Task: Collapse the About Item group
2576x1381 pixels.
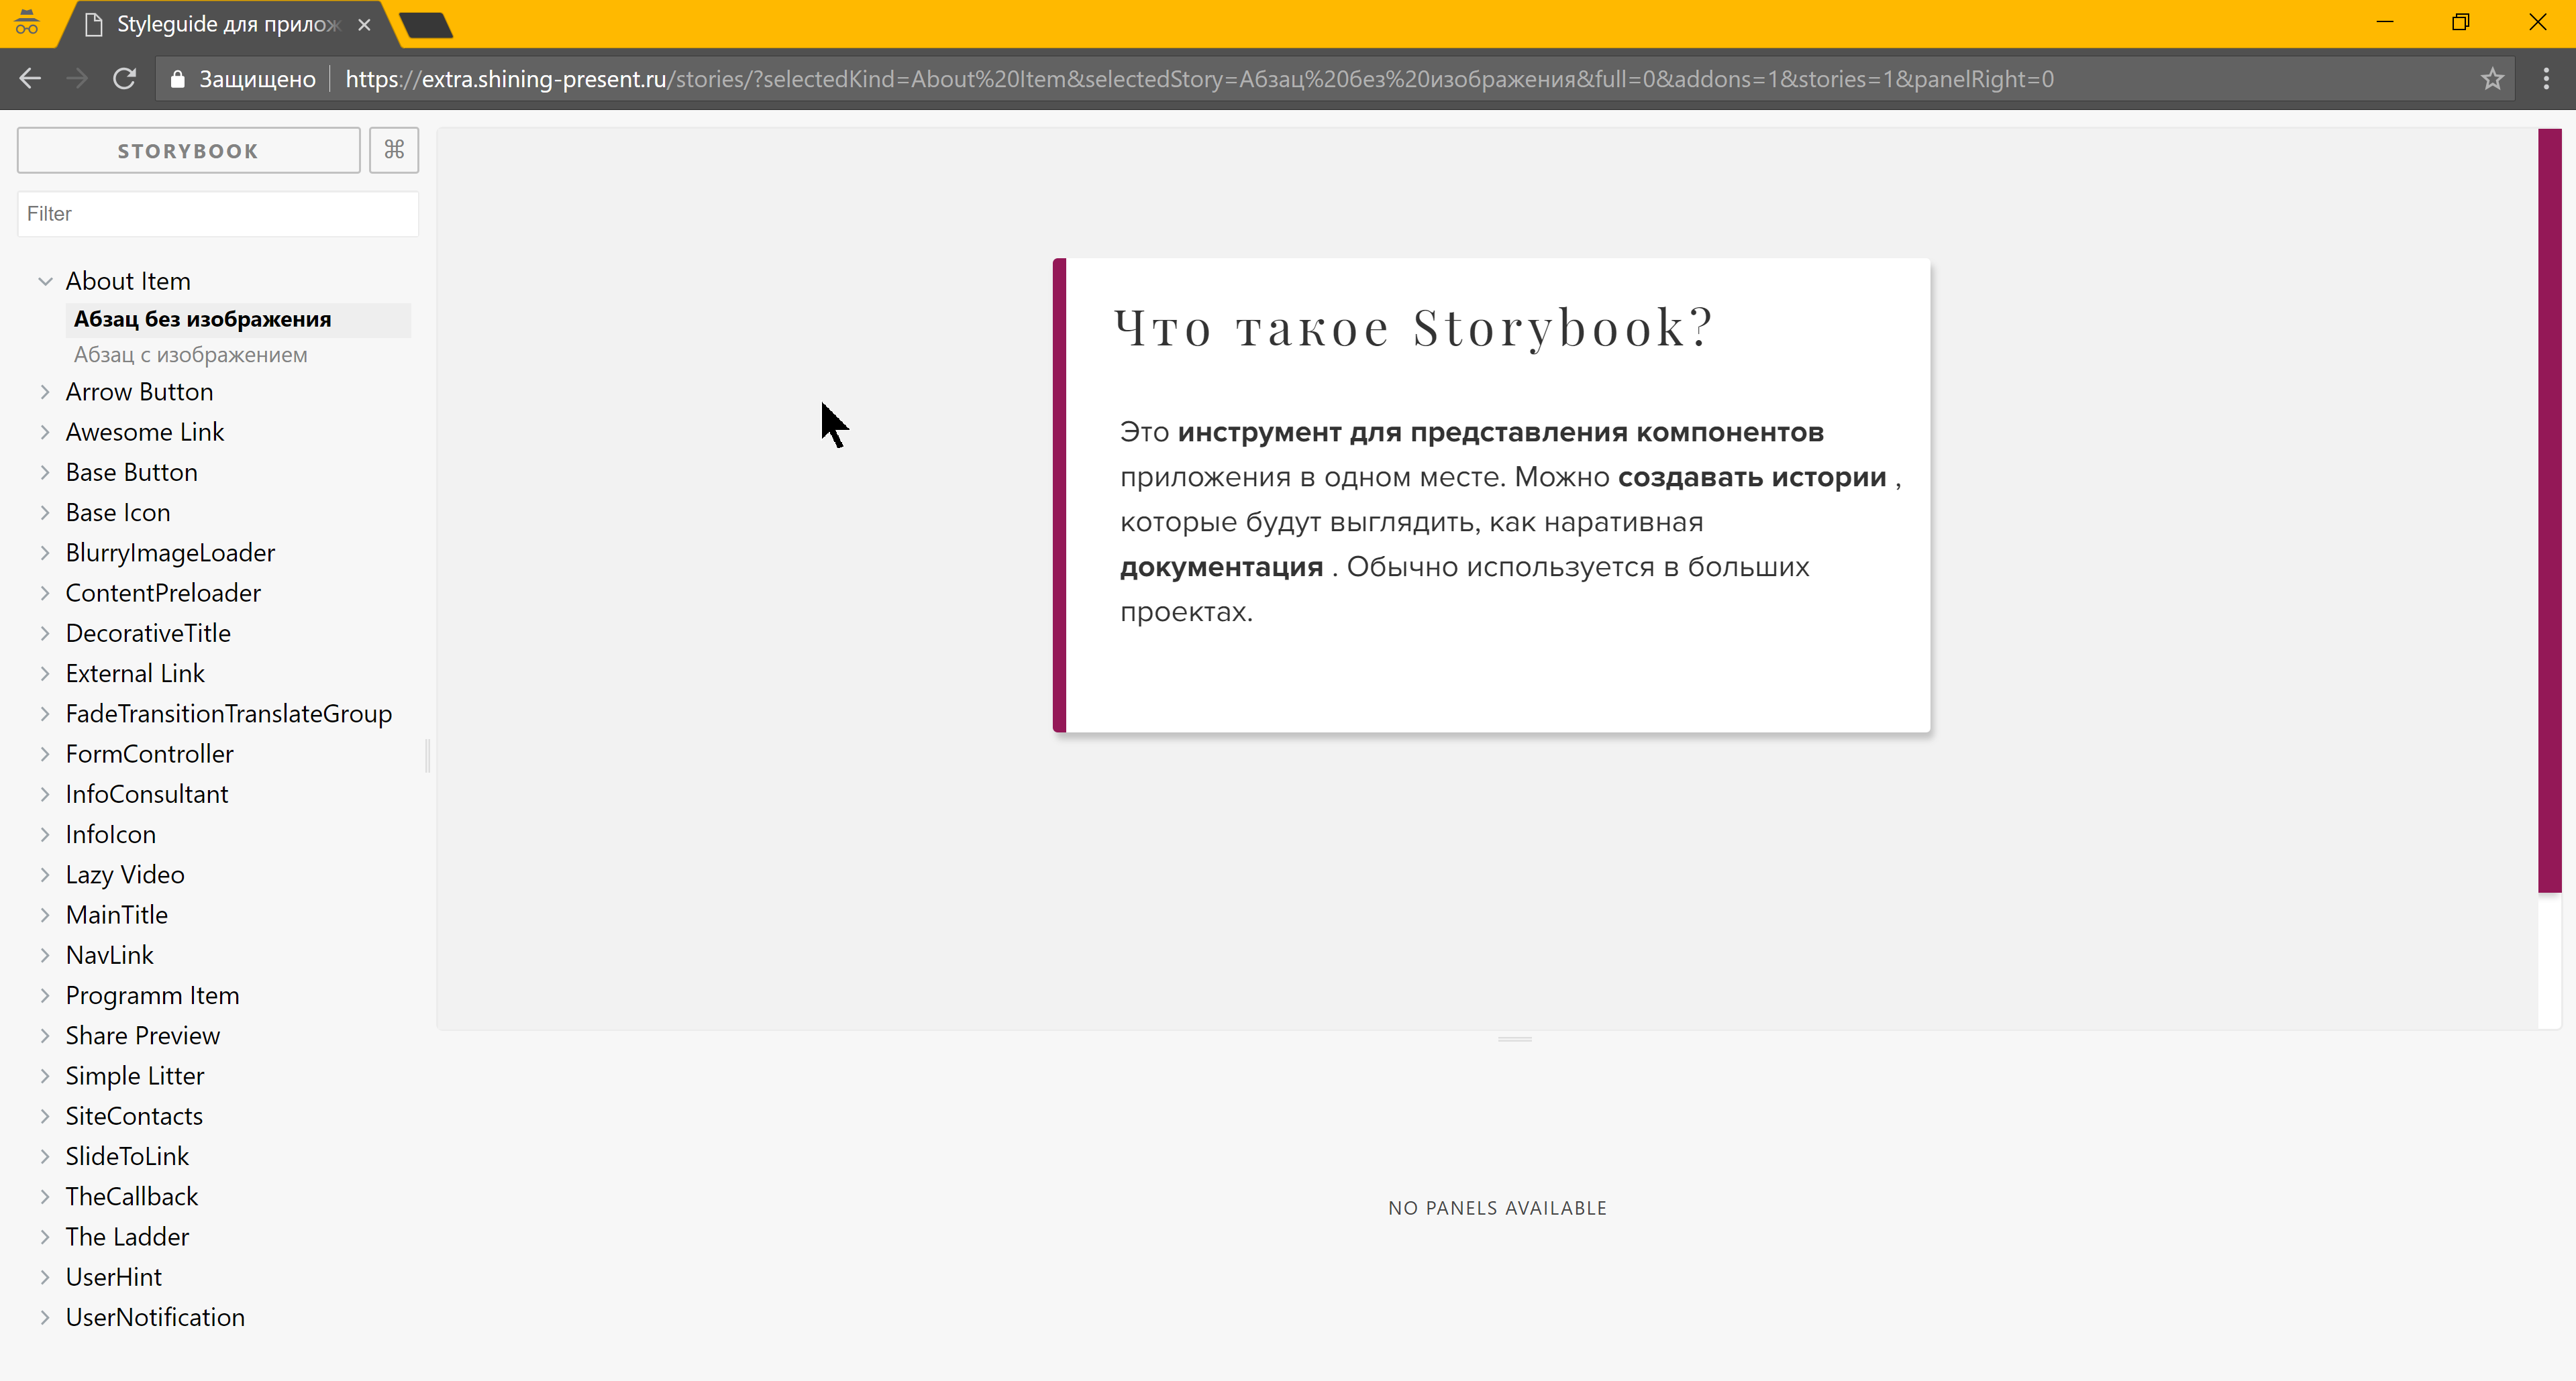Action: pyautogui.click(x=45, y=282)
